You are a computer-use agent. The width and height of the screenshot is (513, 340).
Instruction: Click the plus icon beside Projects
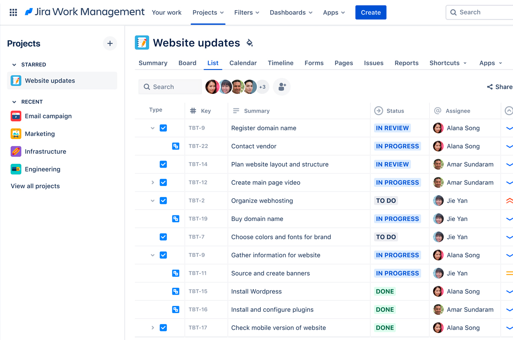click(110, 44)
